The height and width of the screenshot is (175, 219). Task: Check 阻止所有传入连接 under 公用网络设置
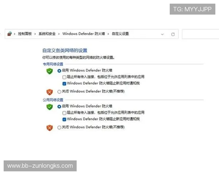[x=64, y=113]
